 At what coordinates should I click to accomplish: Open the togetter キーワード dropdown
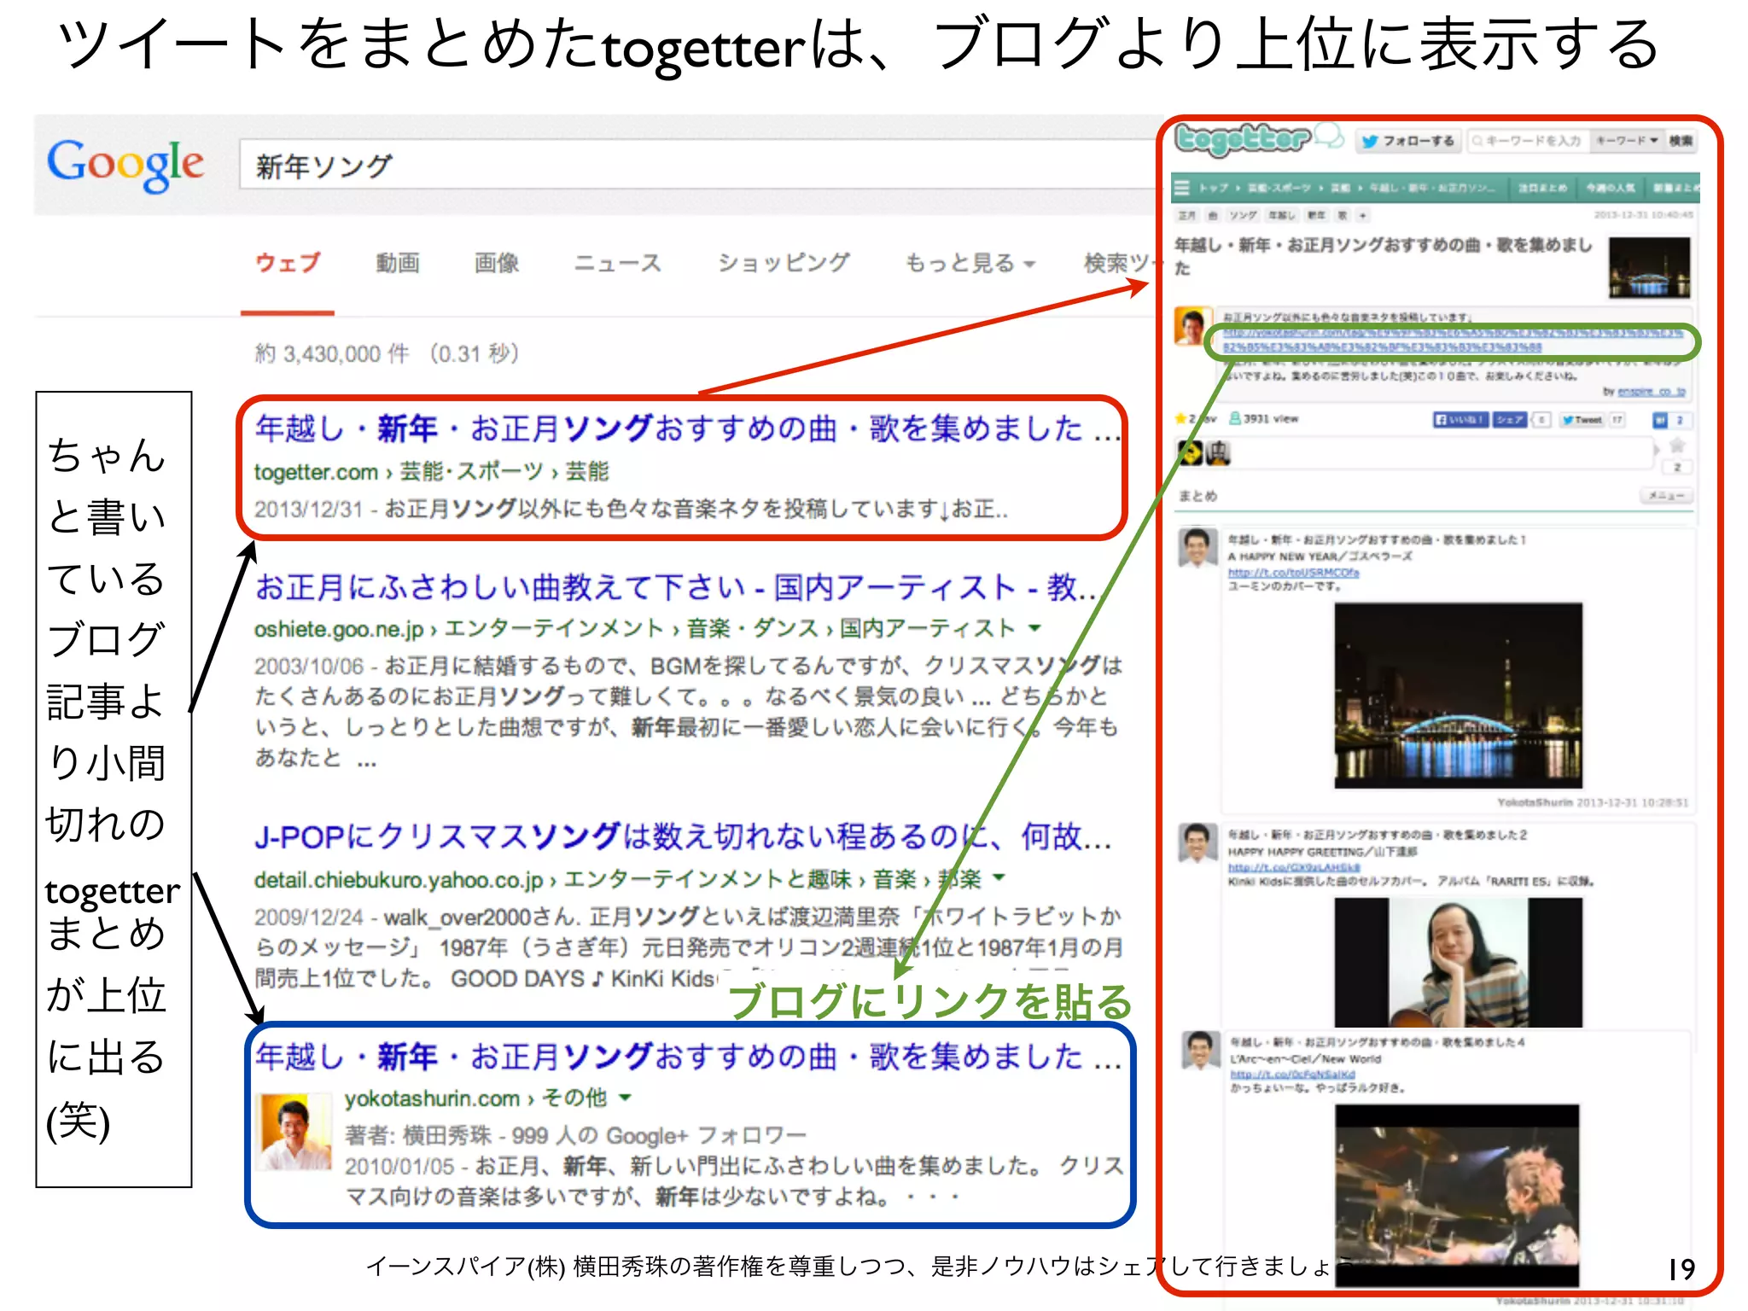[x=1626, y=141]
